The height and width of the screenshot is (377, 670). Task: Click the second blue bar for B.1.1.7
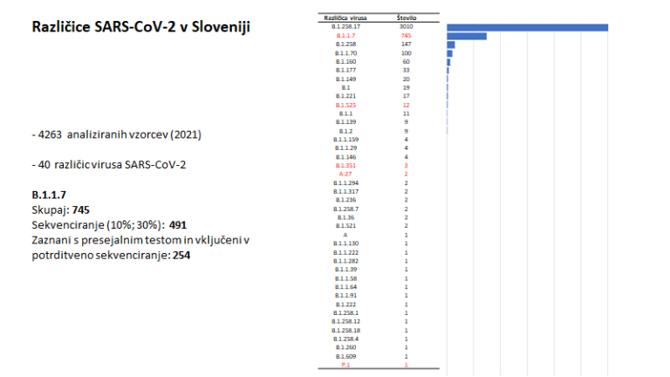click(x=466, y=36)
